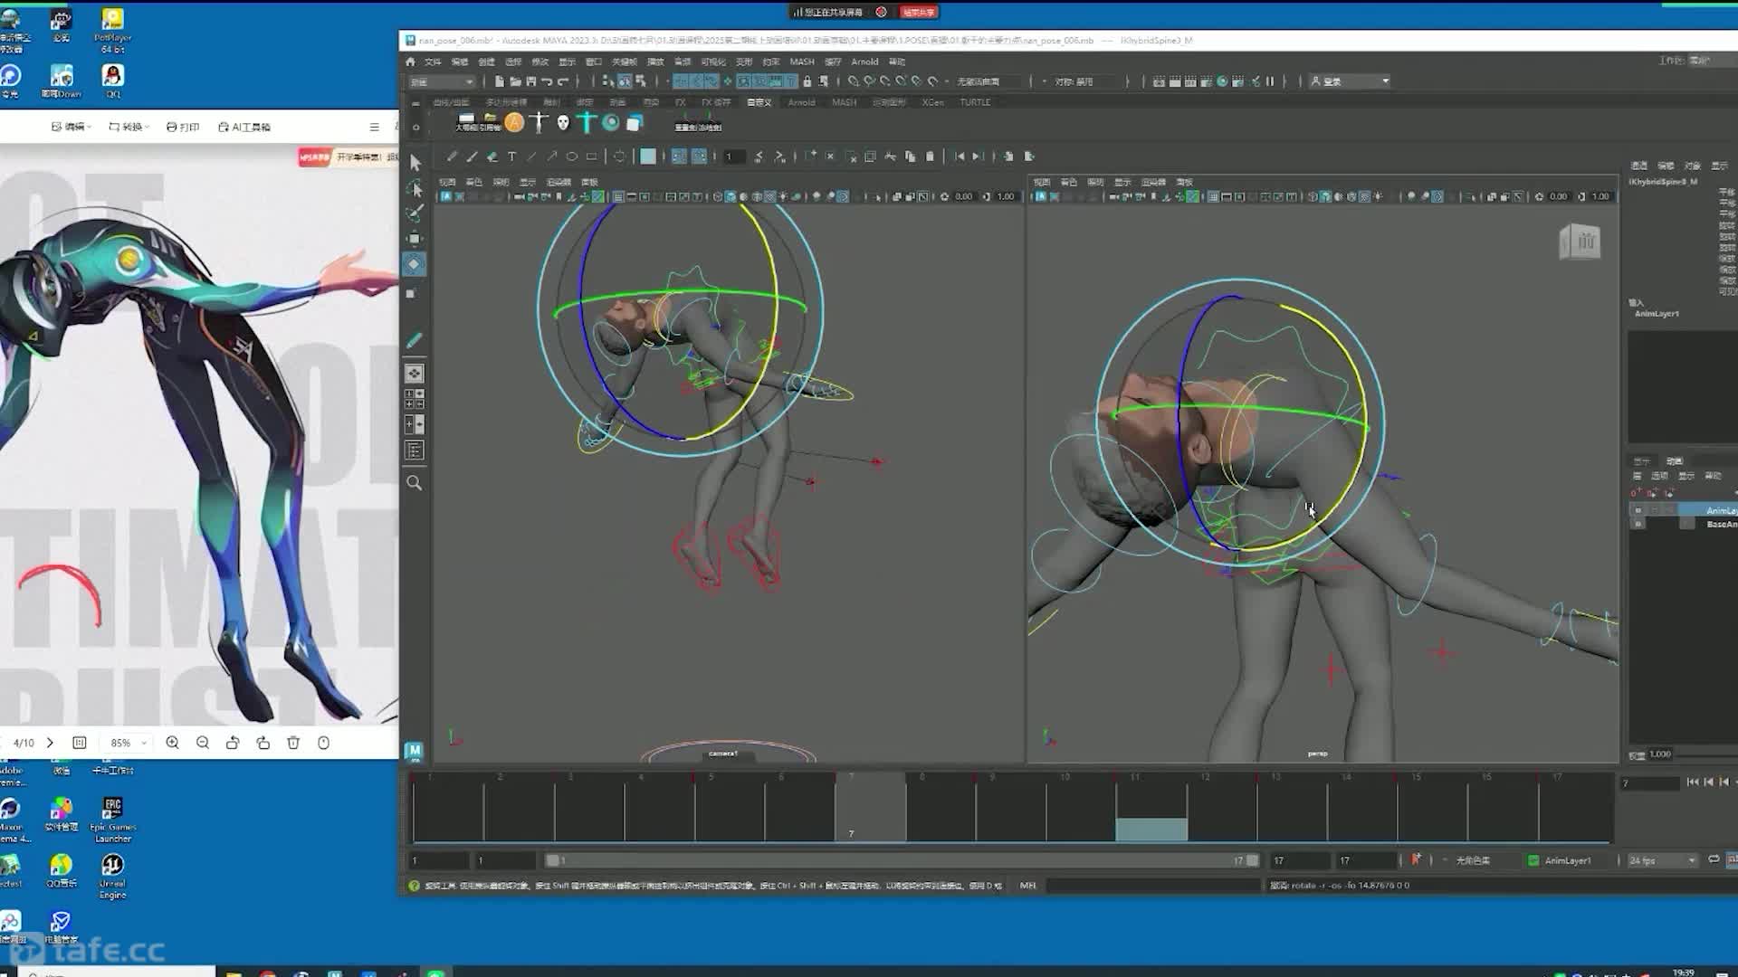Click the pause icon on the status line
1738x977 pixels.
[1270, 81]
